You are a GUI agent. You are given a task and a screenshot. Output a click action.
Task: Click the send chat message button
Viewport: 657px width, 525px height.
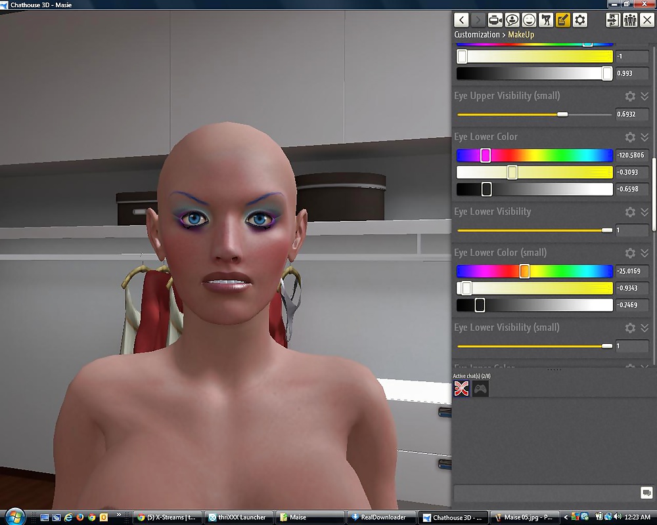[646, 493]
